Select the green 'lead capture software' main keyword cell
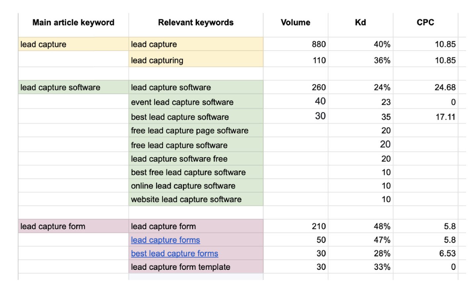Image resolution: width=476 pixels, height=290 pixels. [73, 87]
